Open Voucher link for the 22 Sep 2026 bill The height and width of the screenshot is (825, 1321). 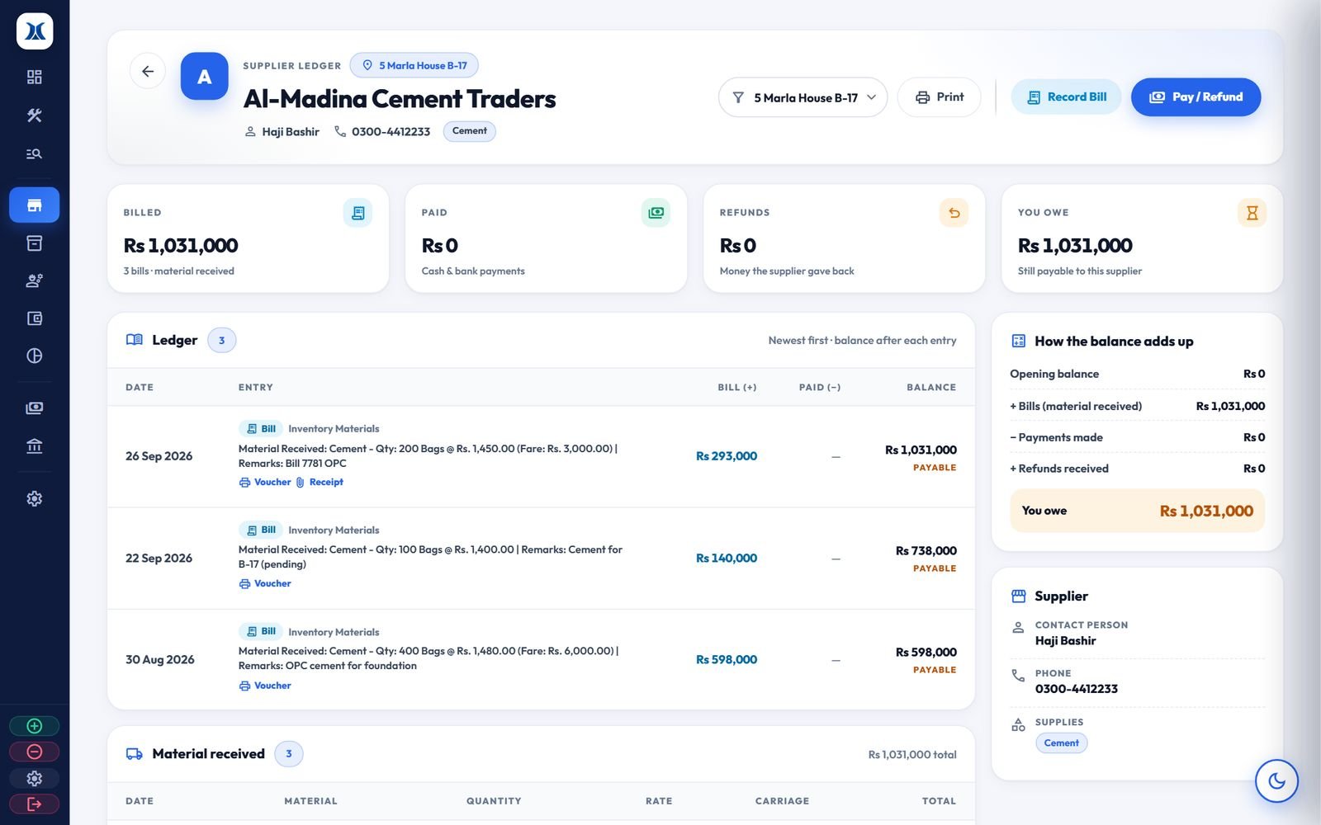pyautogui.click(x=265, y=584)
